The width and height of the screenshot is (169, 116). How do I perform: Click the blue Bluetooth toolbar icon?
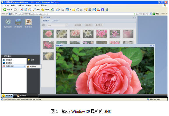pyautogui.click(x=102, y=10)
